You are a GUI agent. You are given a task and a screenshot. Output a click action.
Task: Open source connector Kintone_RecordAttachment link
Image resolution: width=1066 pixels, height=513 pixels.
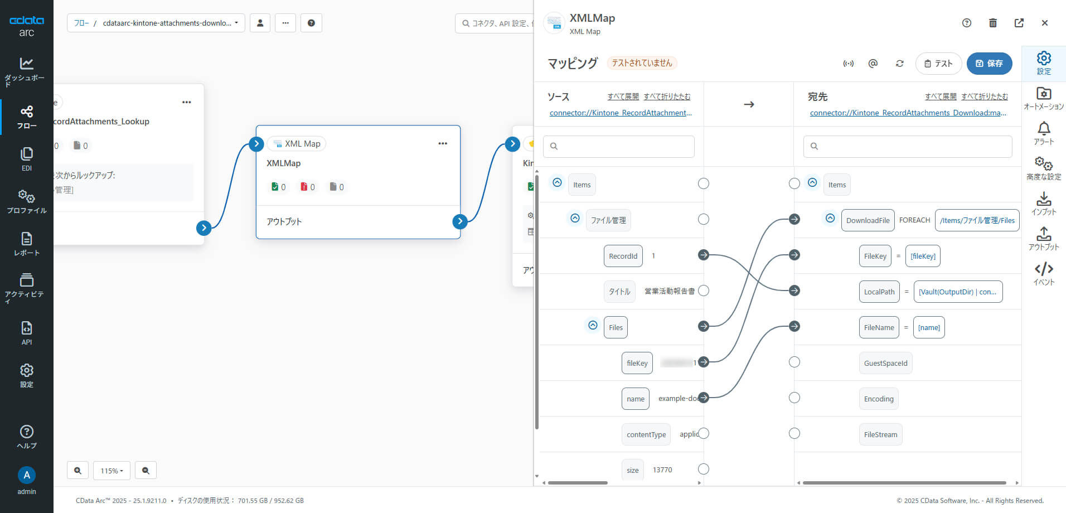tap(621, 113)
